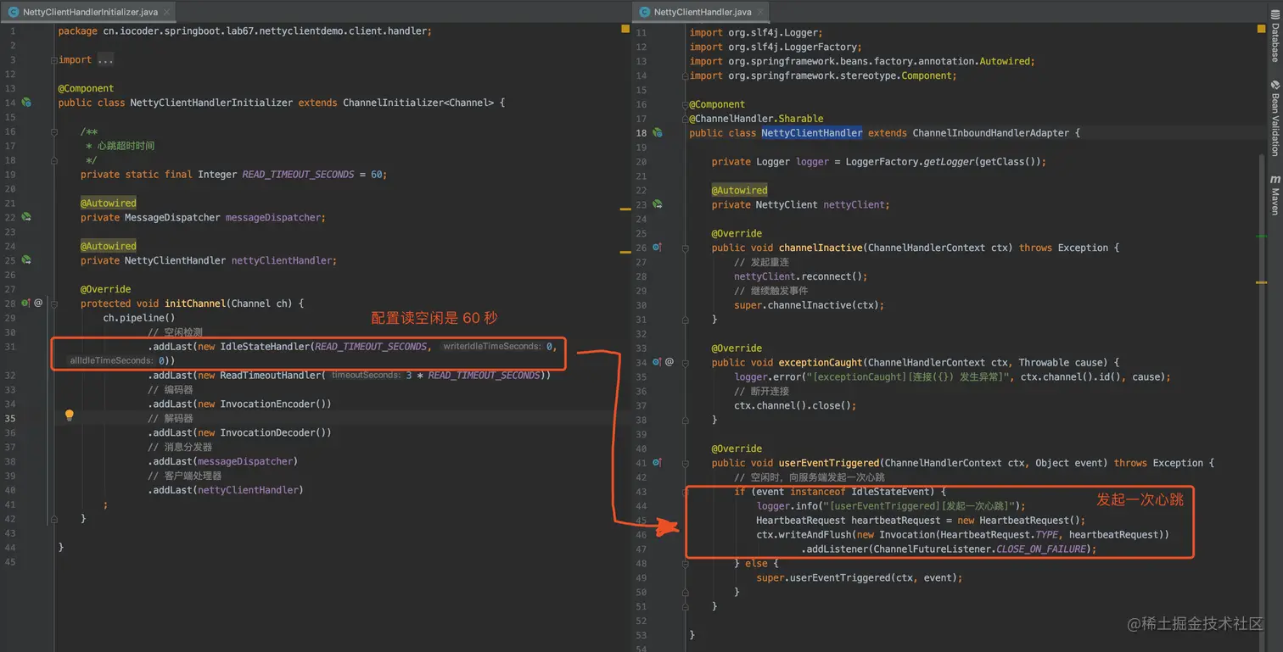Click ctx.channel().close() statement

pyautogui.click(x=795, y=405)
